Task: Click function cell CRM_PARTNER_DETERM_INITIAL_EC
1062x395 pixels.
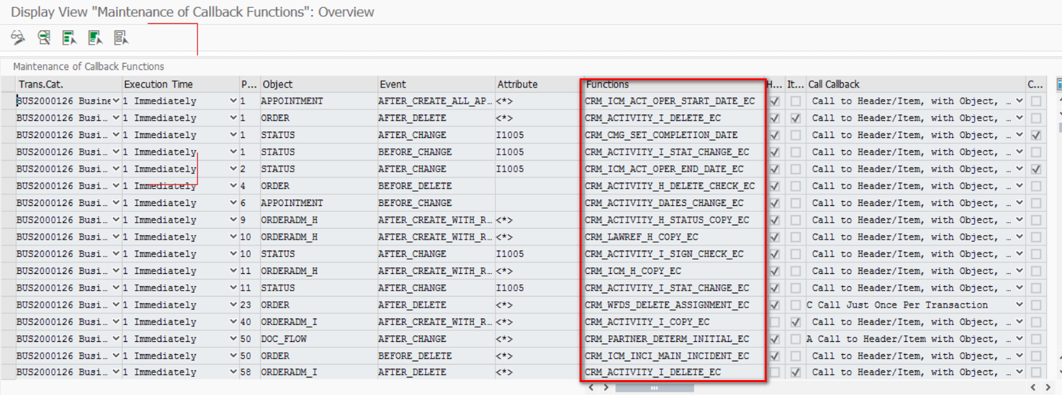Action: pos(673,339)
